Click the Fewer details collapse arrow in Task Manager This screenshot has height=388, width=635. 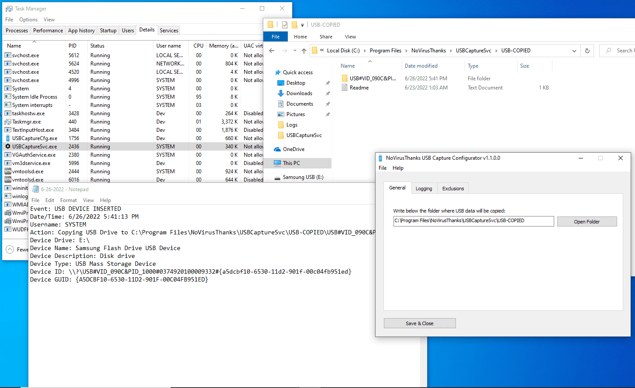[10, 250]
